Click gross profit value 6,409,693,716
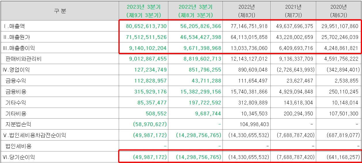The image size is (362, 163). tap(296, 48)
